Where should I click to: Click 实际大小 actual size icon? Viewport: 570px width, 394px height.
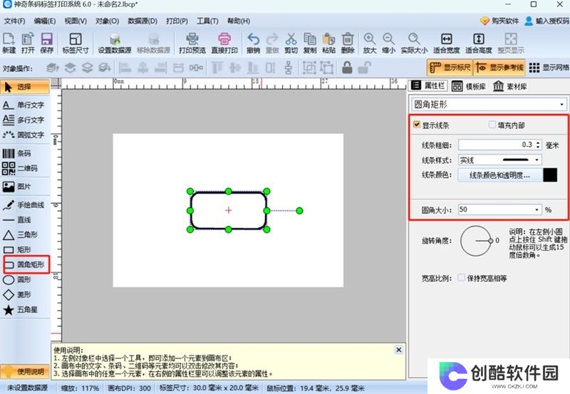[x=414, y=43]
